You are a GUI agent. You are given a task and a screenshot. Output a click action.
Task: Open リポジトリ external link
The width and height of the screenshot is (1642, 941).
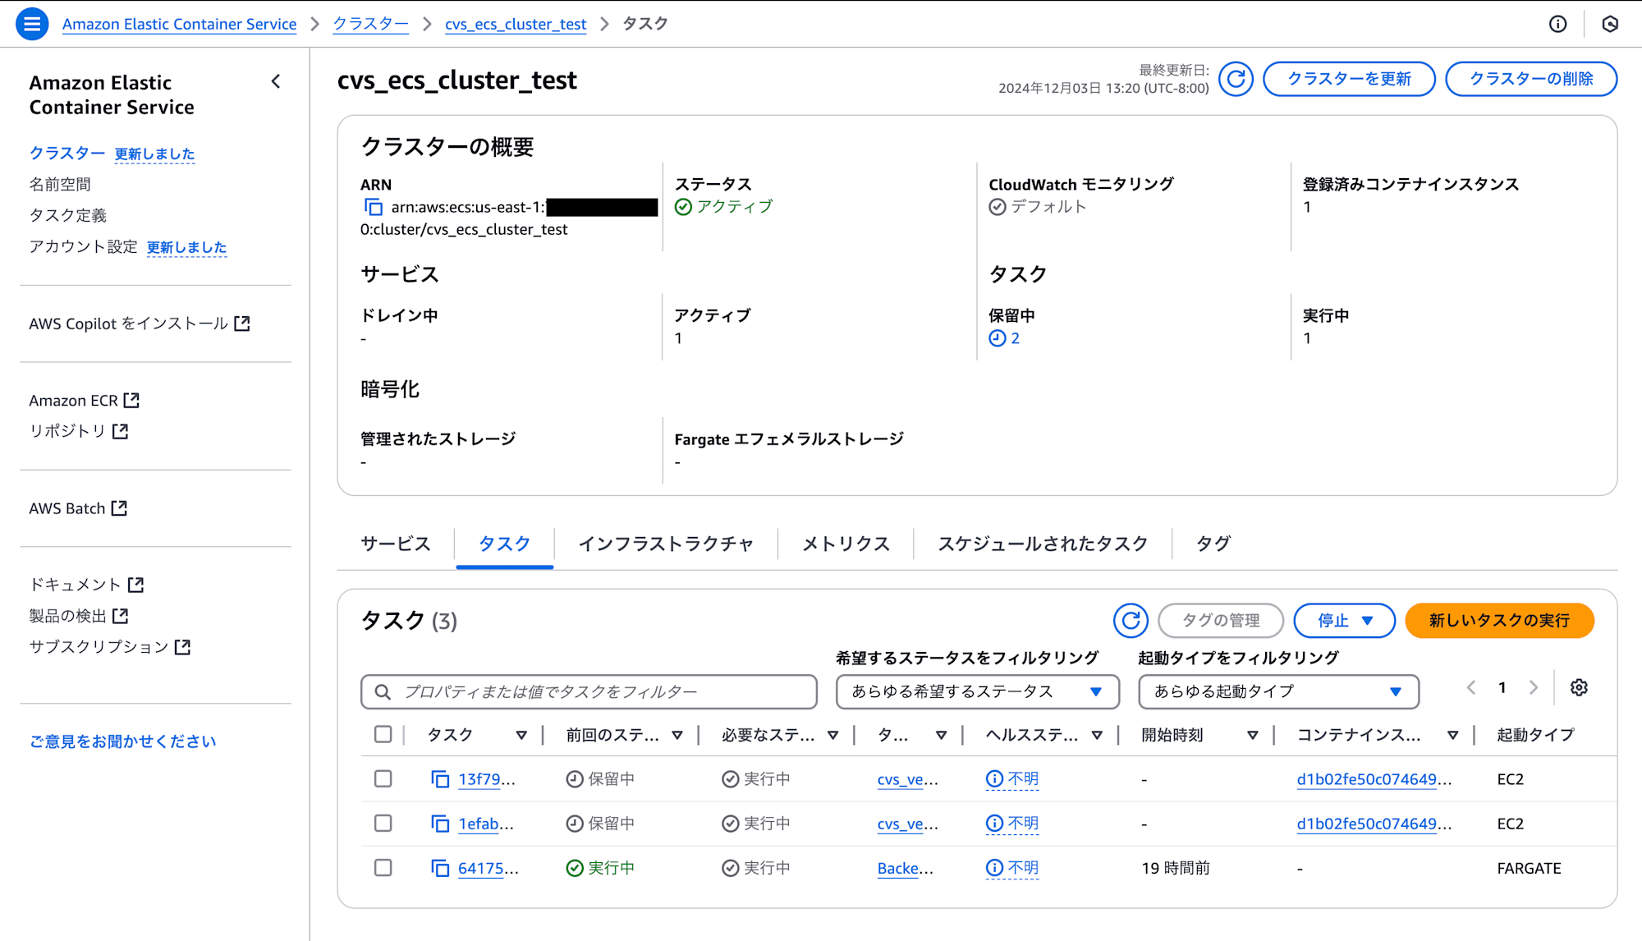(79, 431)
